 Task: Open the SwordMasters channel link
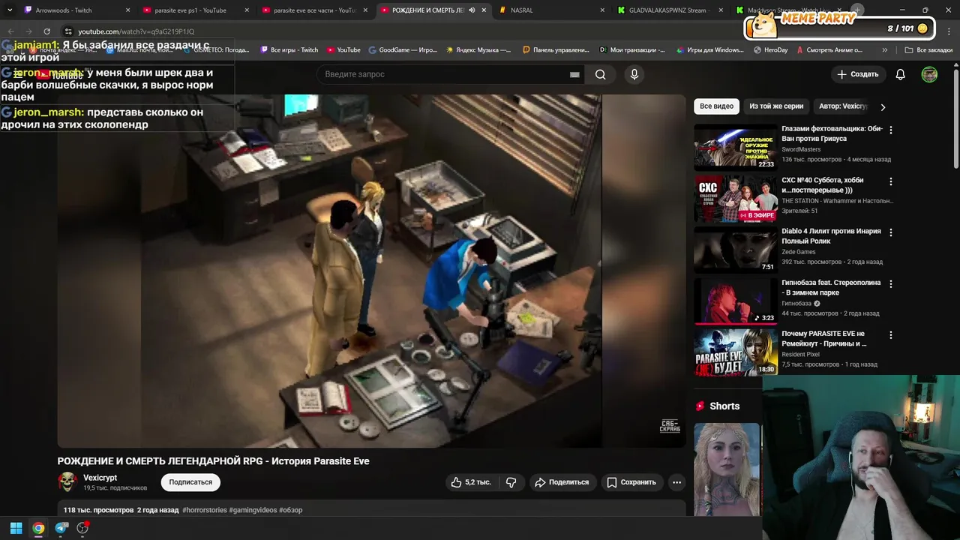(x=801, y=149)
